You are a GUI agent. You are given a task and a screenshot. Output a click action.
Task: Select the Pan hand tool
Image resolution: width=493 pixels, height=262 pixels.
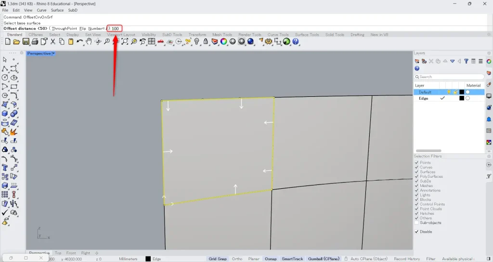[89, 41]
